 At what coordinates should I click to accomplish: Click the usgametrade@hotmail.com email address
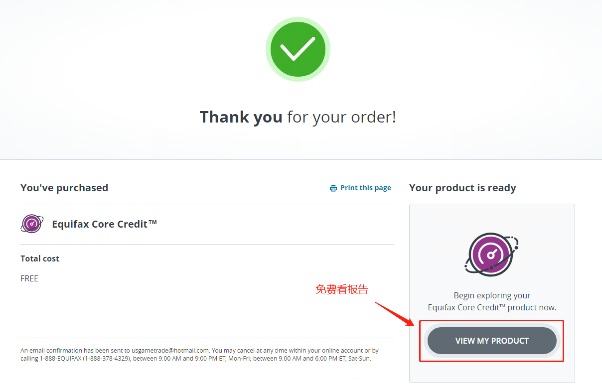point(170,351)
